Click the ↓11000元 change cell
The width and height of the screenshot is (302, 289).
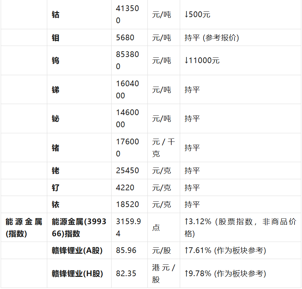coord(202,61)
